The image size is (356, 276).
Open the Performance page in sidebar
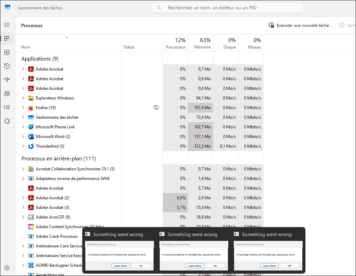(7, 52)
